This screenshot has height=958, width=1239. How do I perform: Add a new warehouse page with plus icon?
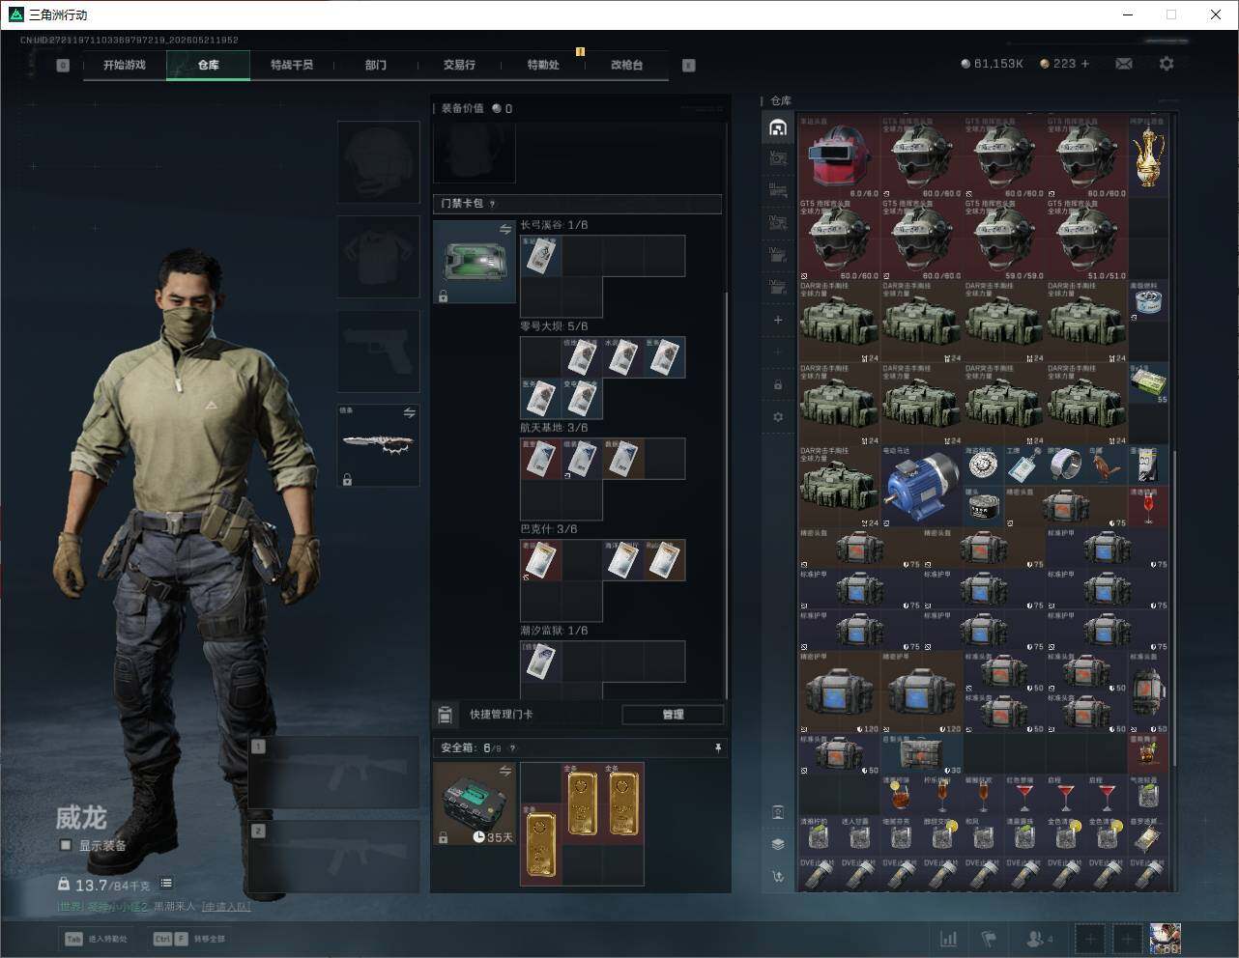coord(778,320)
